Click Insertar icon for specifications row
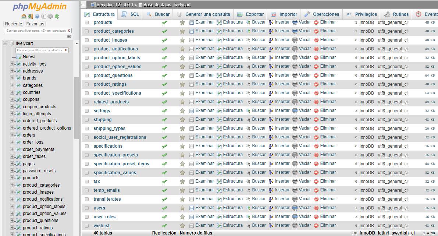This screenshot has width=438, height=236. [271, 146]
